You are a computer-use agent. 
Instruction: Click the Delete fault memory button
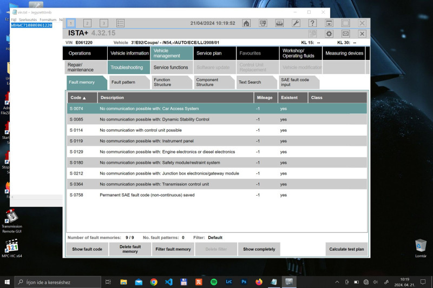point(130,249)
